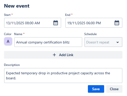Click the Add Link button
Viewport: 127px width, 96px height.
[63, 55]
